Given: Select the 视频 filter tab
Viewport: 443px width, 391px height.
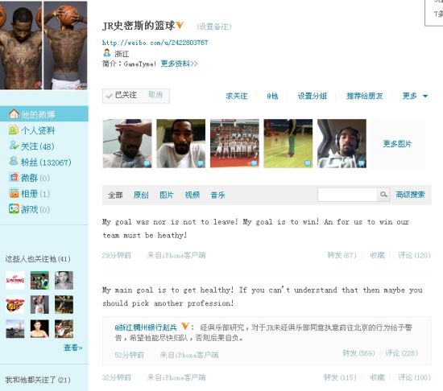Looking at the screenshot, I should pyautogui.click(x=193, y=195).
